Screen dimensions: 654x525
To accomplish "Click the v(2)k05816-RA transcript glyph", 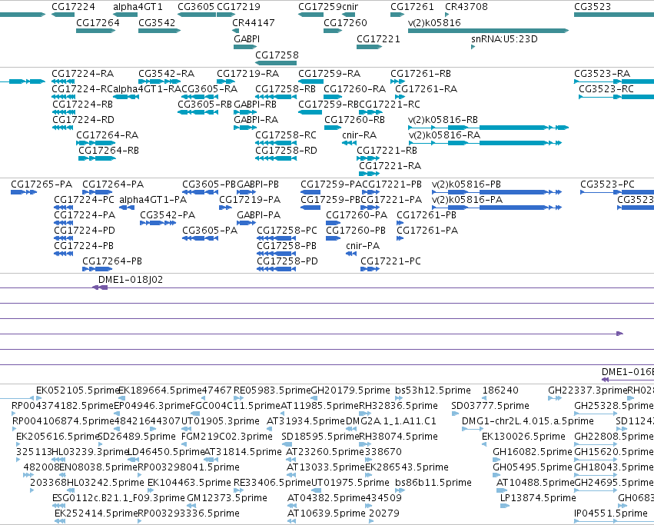I will 485,143.
